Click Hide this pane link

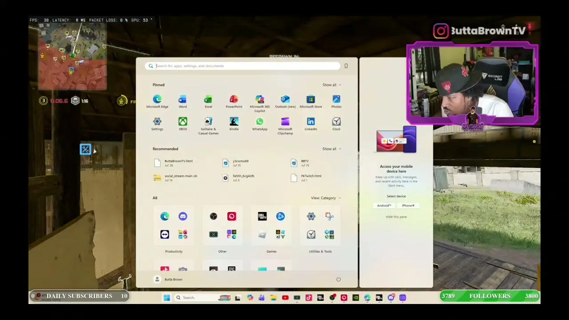tap(396, 217)
